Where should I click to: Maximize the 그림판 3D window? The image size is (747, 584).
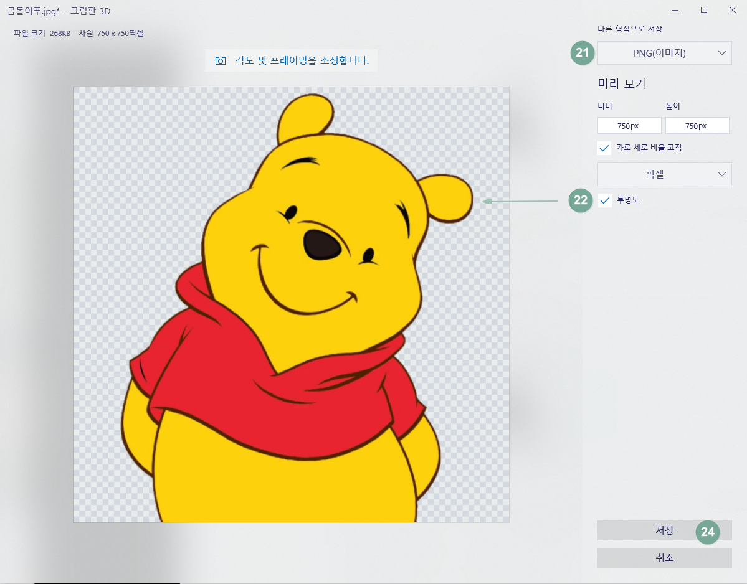point(703,10)
